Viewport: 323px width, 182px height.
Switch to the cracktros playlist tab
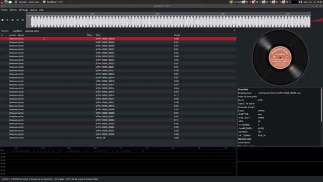(x=17, y=31)
